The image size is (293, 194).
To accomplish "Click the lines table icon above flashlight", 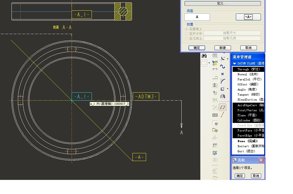I will click(x=215, y=55).
